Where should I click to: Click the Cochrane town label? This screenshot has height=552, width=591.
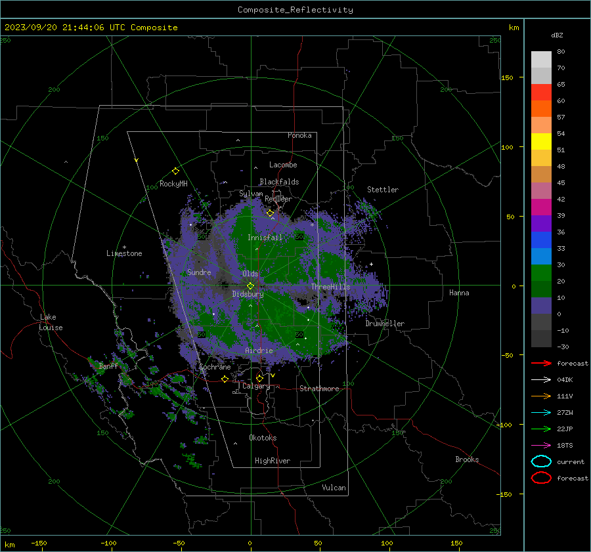point(215,367)
